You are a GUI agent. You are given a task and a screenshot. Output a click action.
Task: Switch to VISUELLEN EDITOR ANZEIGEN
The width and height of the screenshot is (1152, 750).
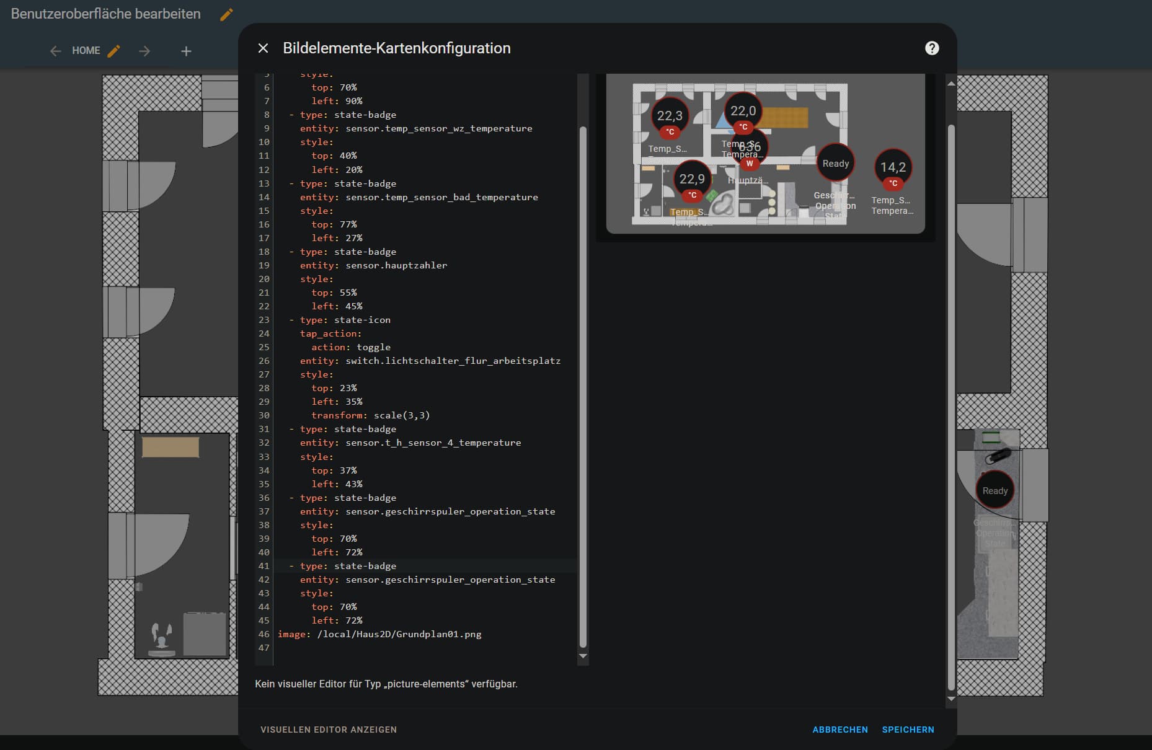tap(329, 730)
